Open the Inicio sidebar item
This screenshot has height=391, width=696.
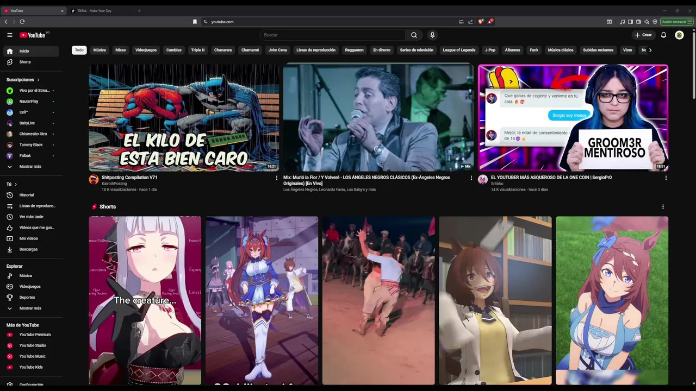(30, 51)
